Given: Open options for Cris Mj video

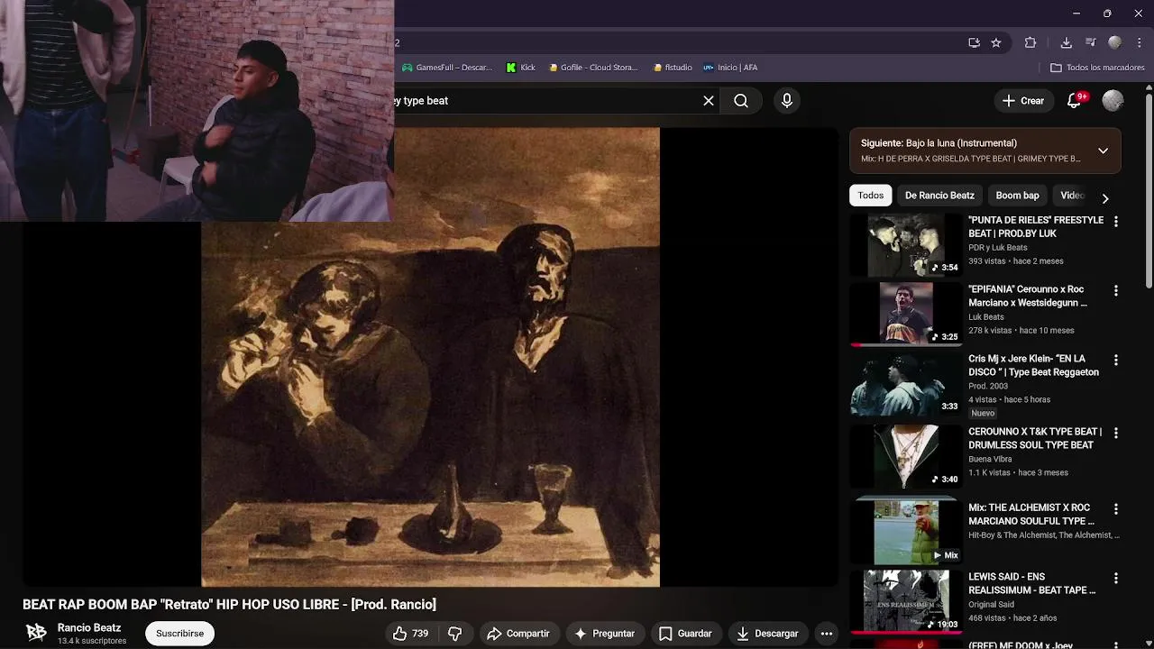Looking at the screenshot, I should [x=1116, y=361].
